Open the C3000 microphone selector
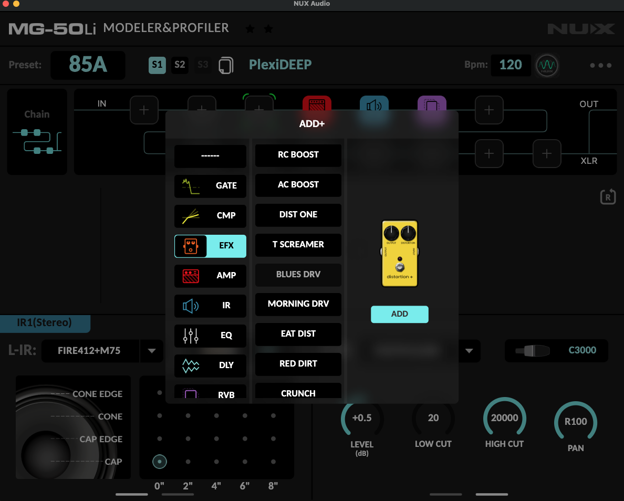 click(x=556, y=351)
